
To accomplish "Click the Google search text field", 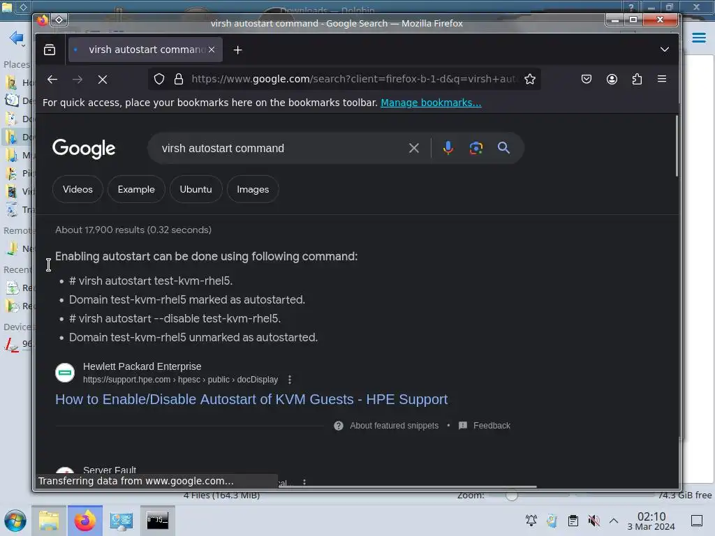I will (281, 148).
